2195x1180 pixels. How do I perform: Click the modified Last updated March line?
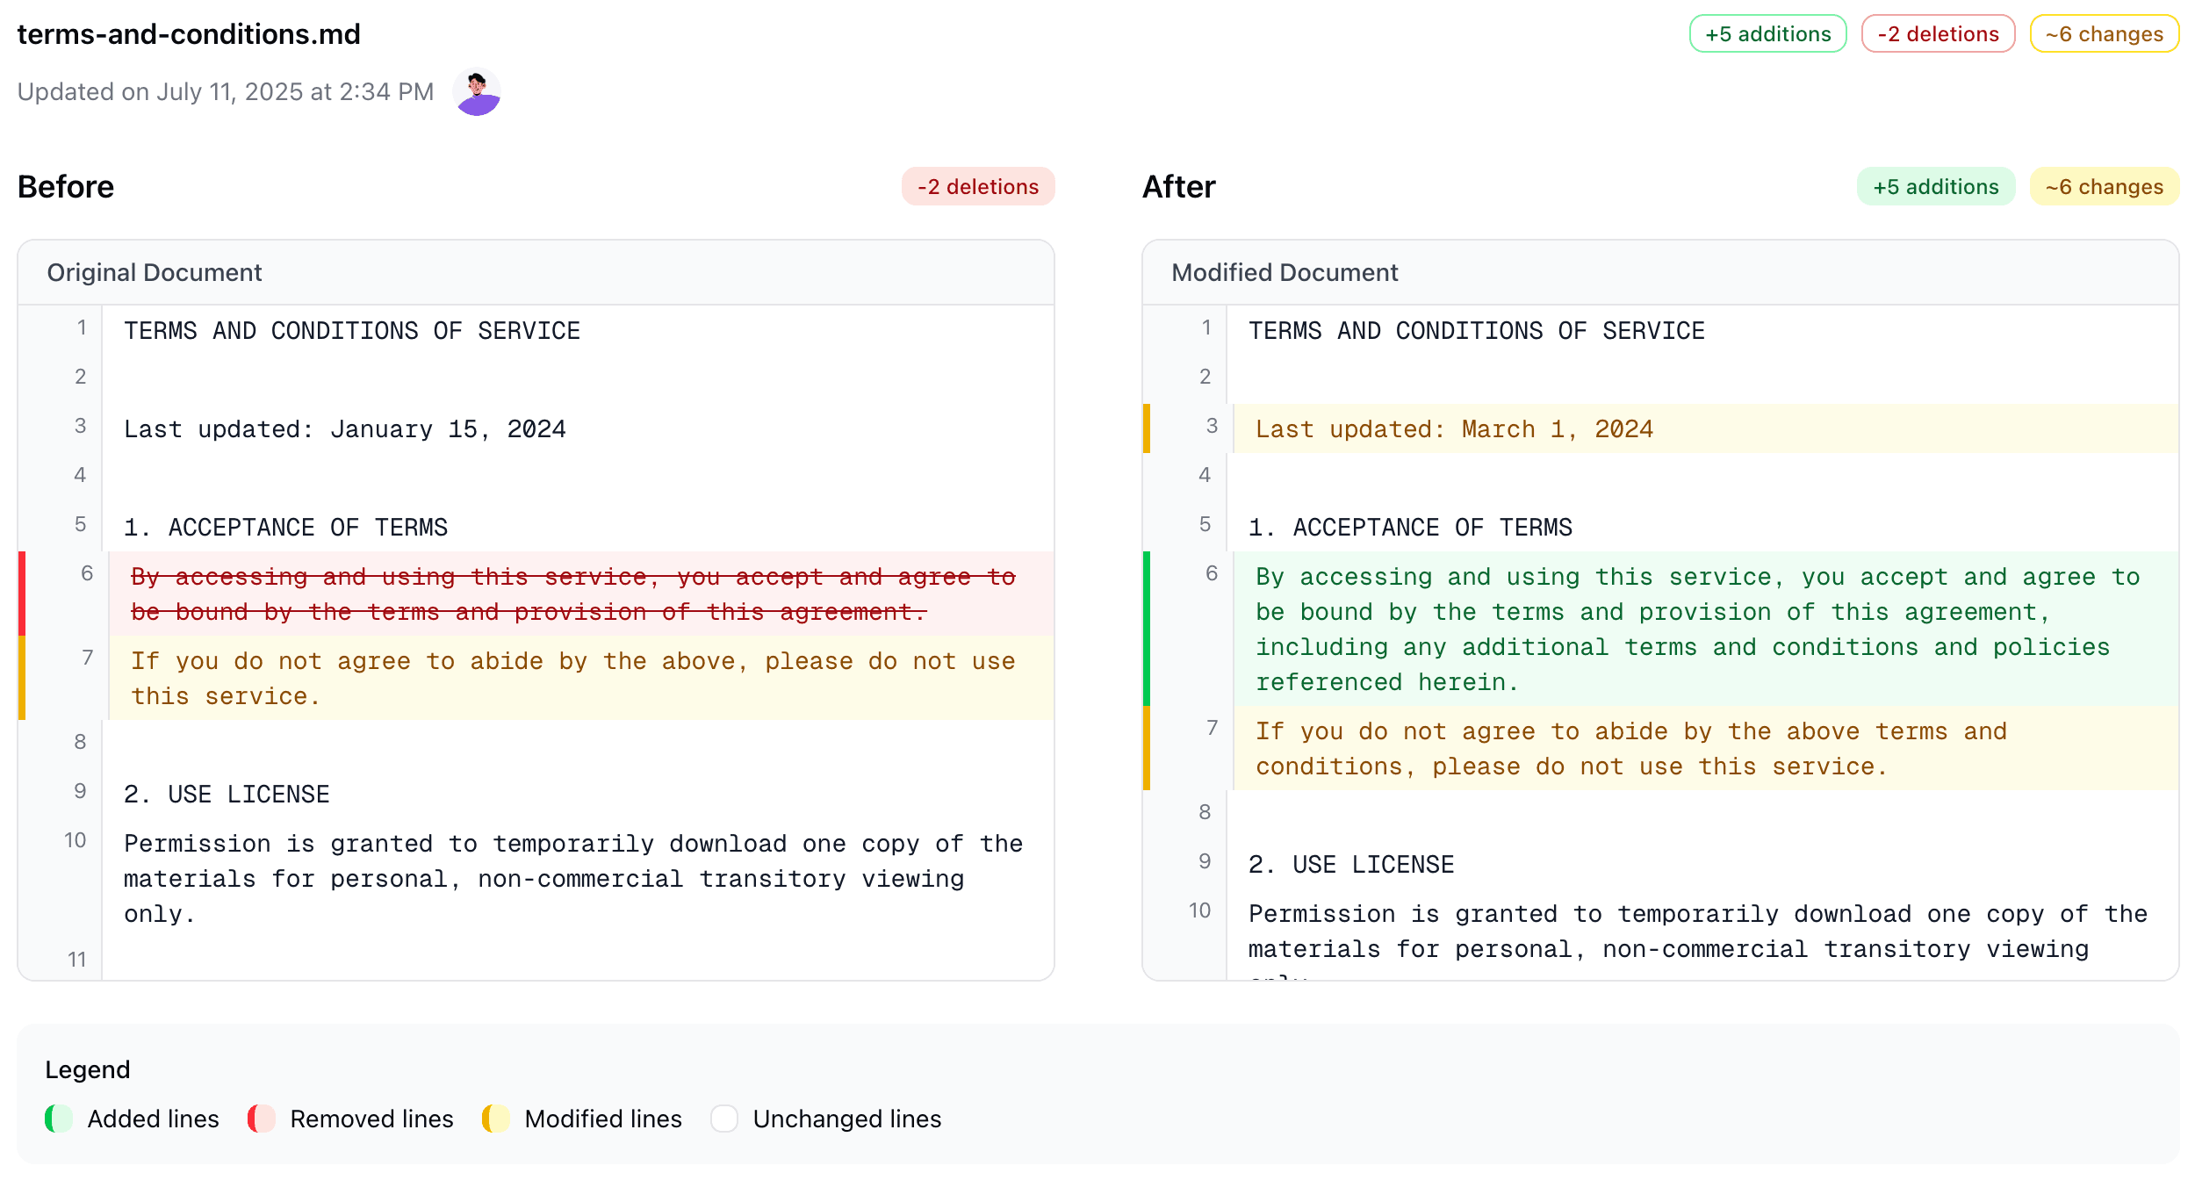pyautogui.click(x=1454, y=429)
